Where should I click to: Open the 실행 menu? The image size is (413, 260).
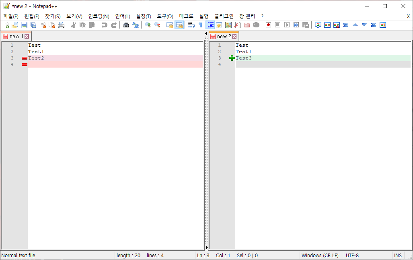click(204, 17)
